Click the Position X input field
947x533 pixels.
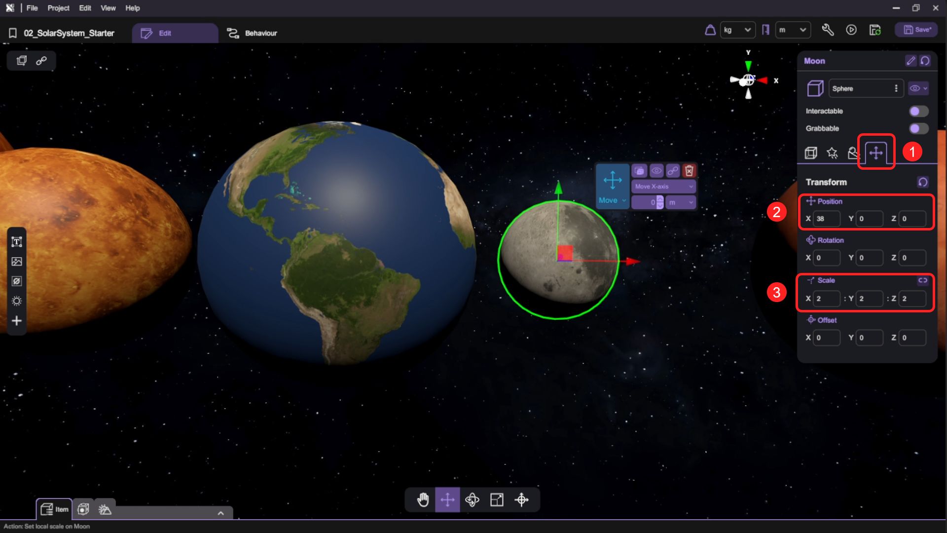(826, 219)
